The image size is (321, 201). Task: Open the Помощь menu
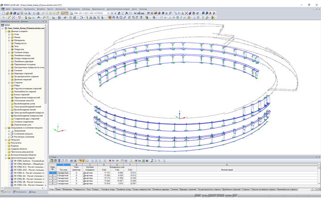point(143,9)
